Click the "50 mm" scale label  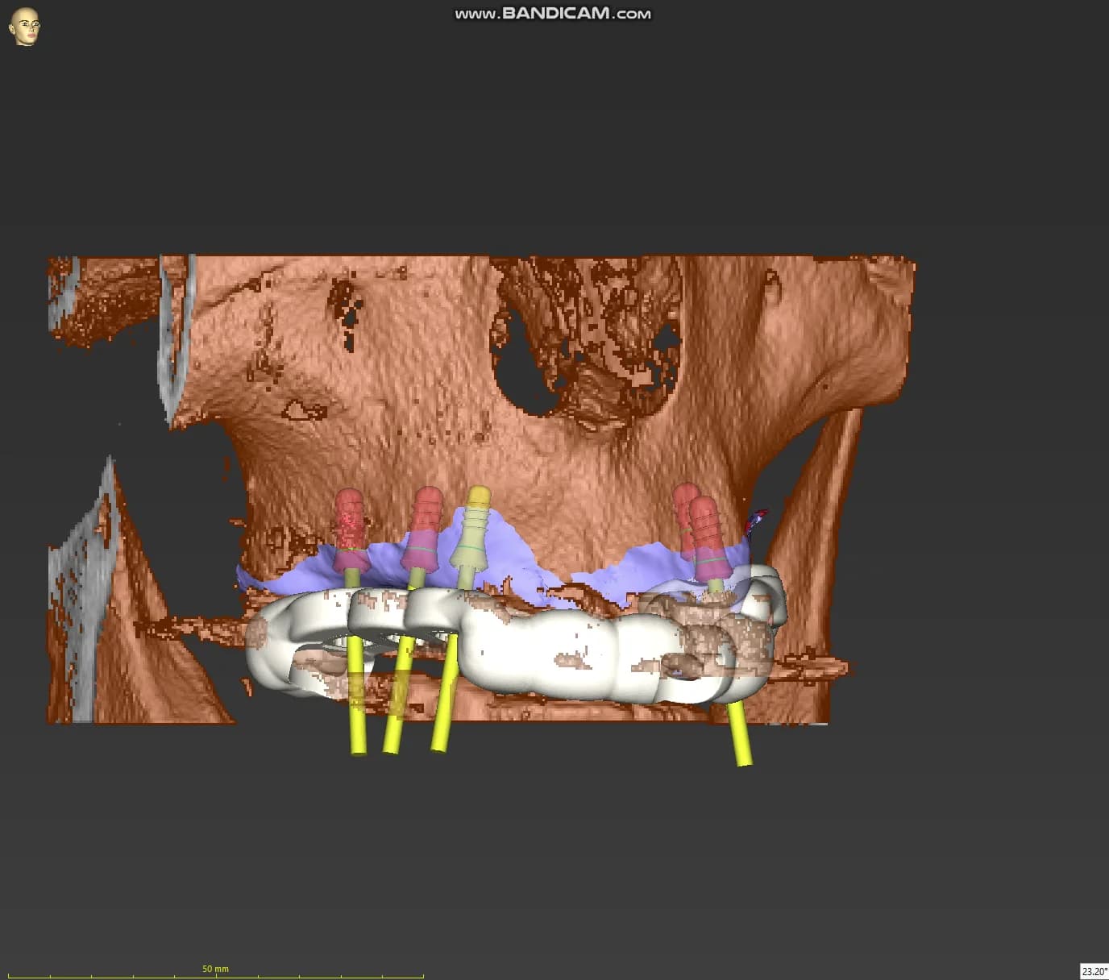click(x=215, y=969)
